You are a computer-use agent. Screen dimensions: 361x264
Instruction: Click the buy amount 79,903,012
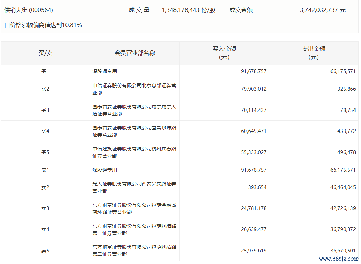tap(254, 89)
